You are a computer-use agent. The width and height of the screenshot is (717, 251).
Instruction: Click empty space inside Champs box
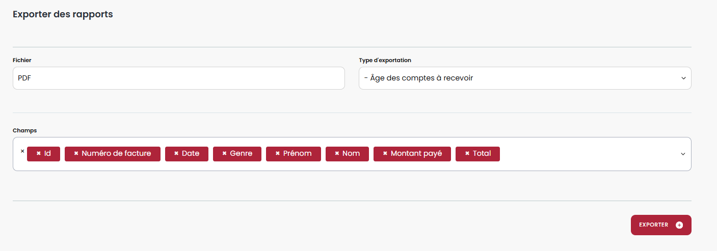tap(586, 154)
